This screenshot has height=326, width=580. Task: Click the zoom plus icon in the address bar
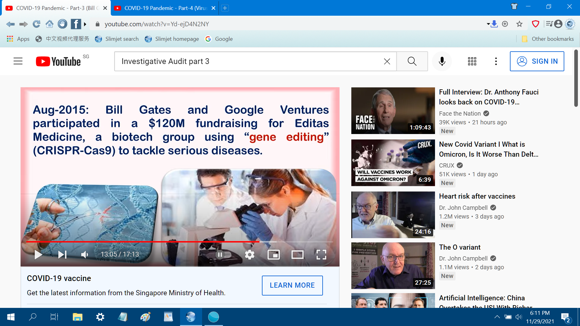coord(505,24)
